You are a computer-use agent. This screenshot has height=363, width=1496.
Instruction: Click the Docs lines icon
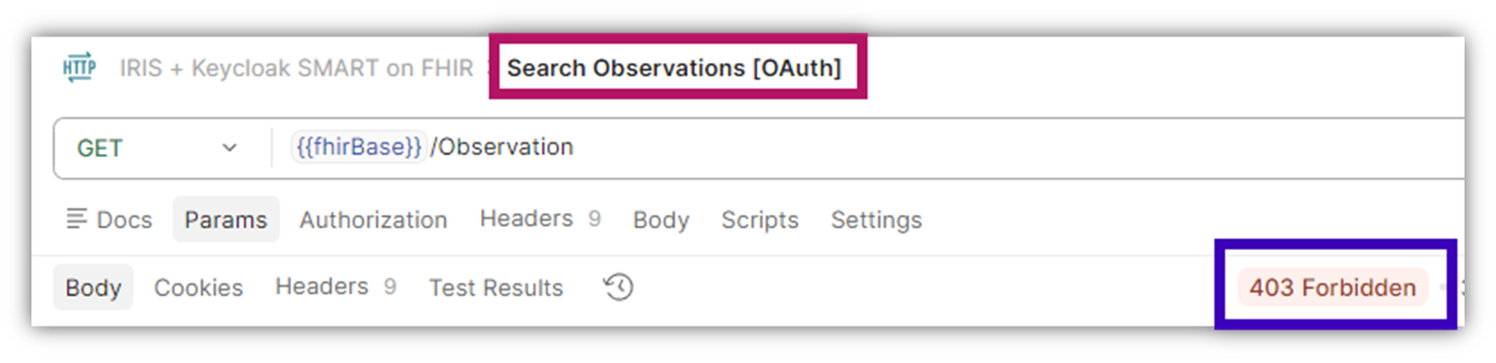[x=77, y=219]
